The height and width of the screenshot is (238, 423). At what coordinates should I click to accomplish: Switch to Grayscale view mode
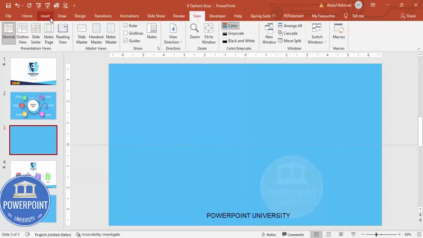click(233, 33)
